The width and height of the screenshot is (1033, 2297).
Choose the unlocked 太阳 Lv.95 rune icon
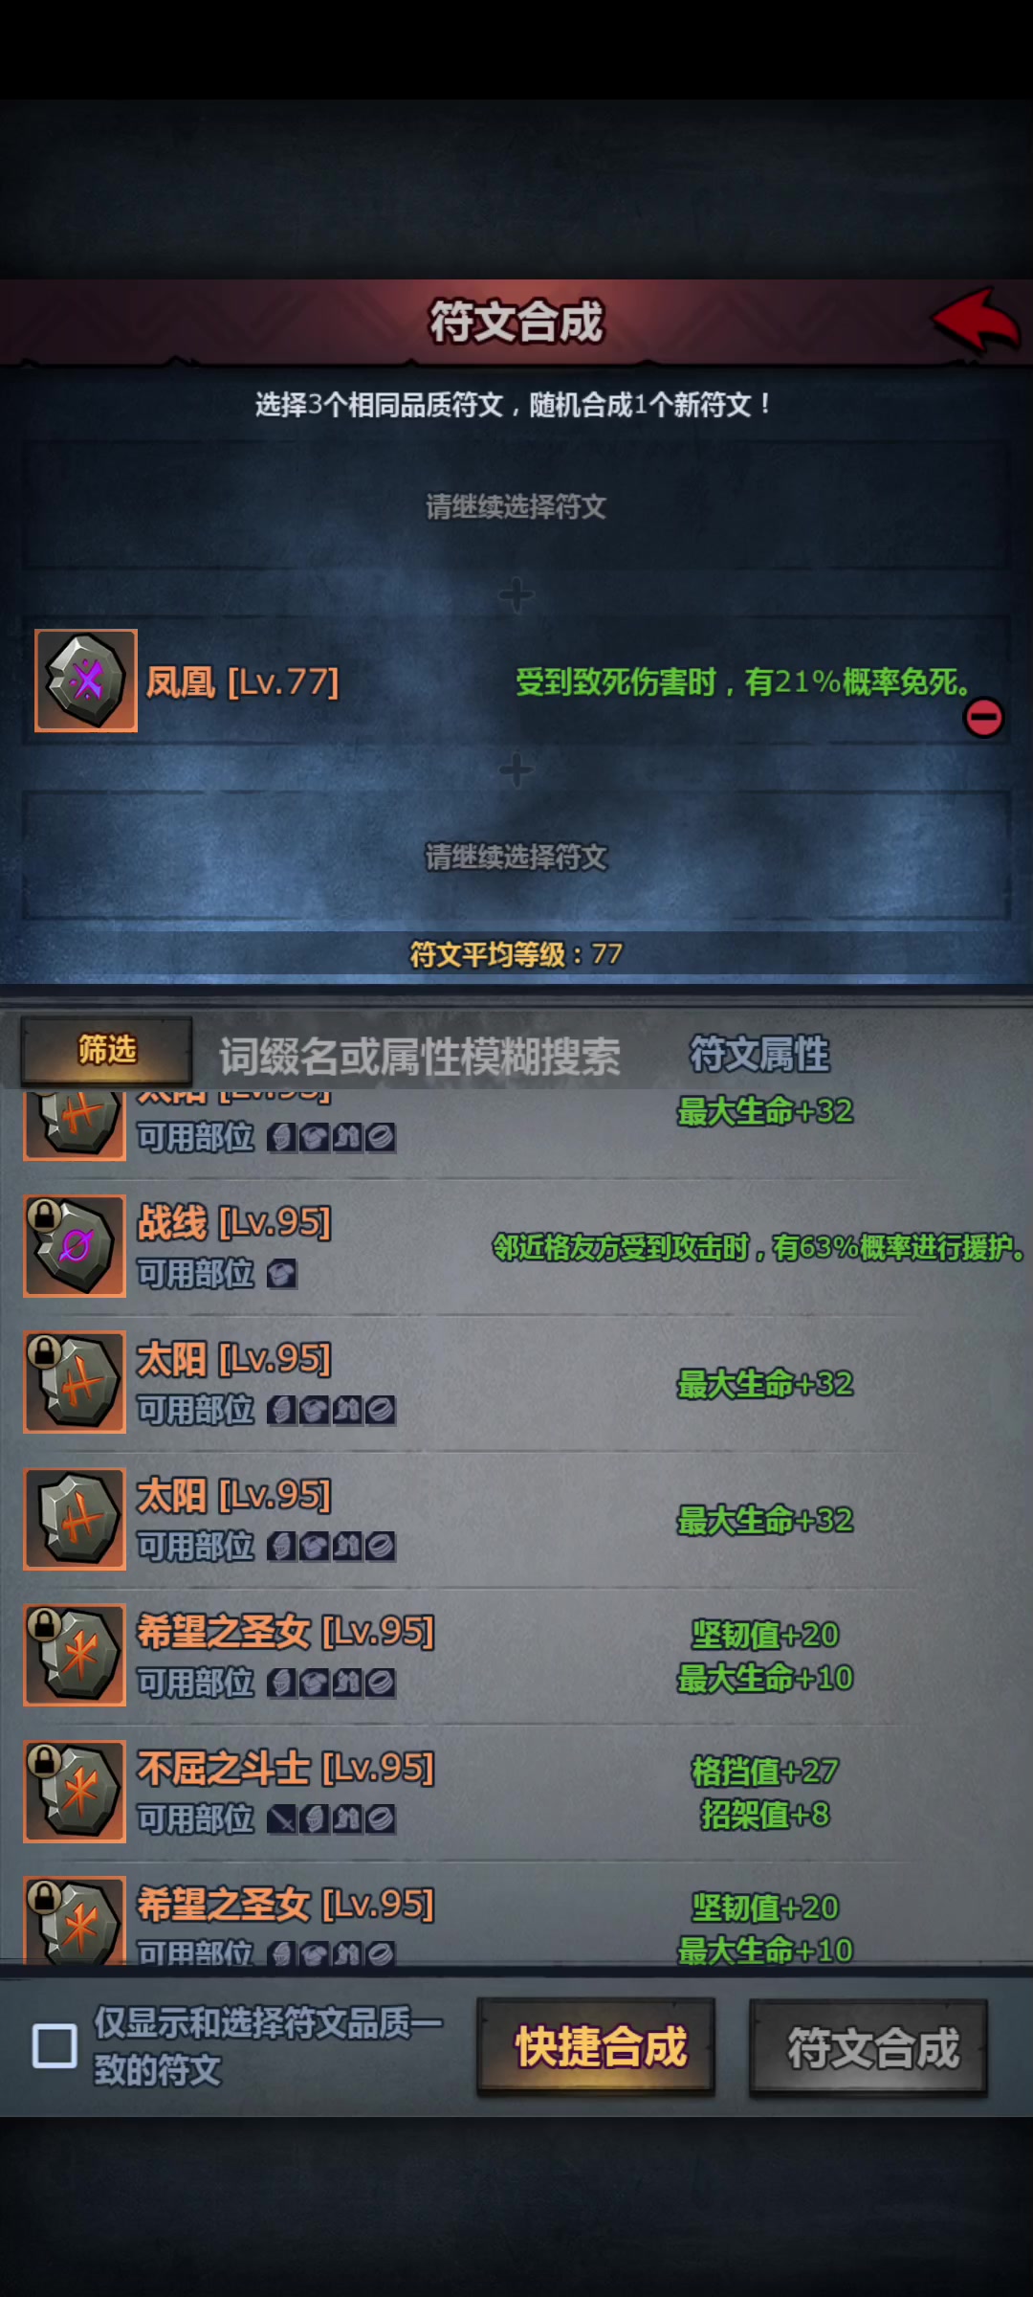75,1519
